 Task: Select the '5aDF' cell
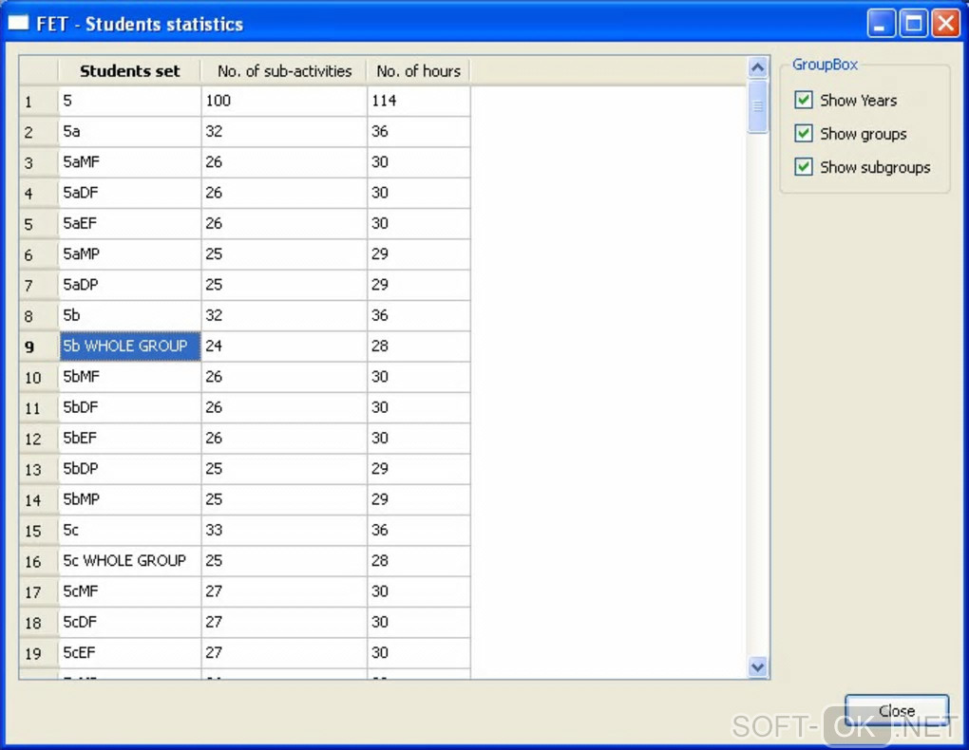tap(130, 193)
